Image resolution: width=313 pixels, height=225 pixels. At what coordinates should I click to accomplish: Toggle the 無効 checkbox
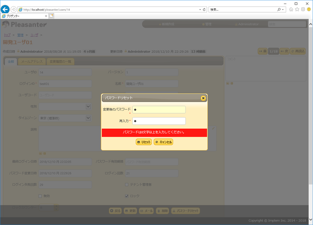click(x=40, y=196)
